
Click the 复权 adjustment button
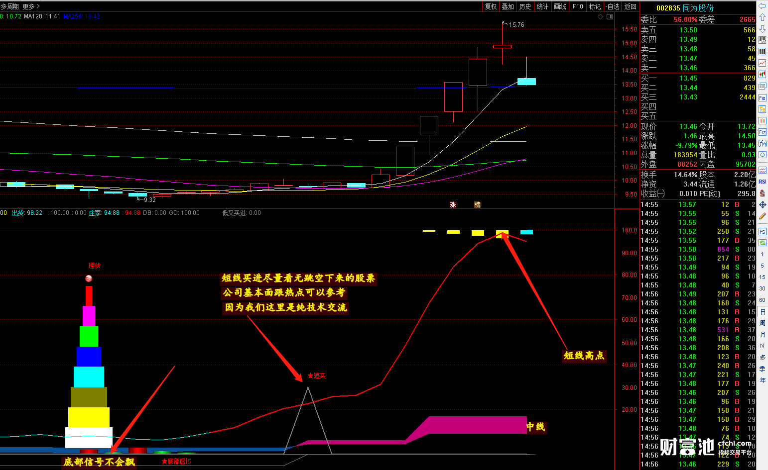coord(491,6)
